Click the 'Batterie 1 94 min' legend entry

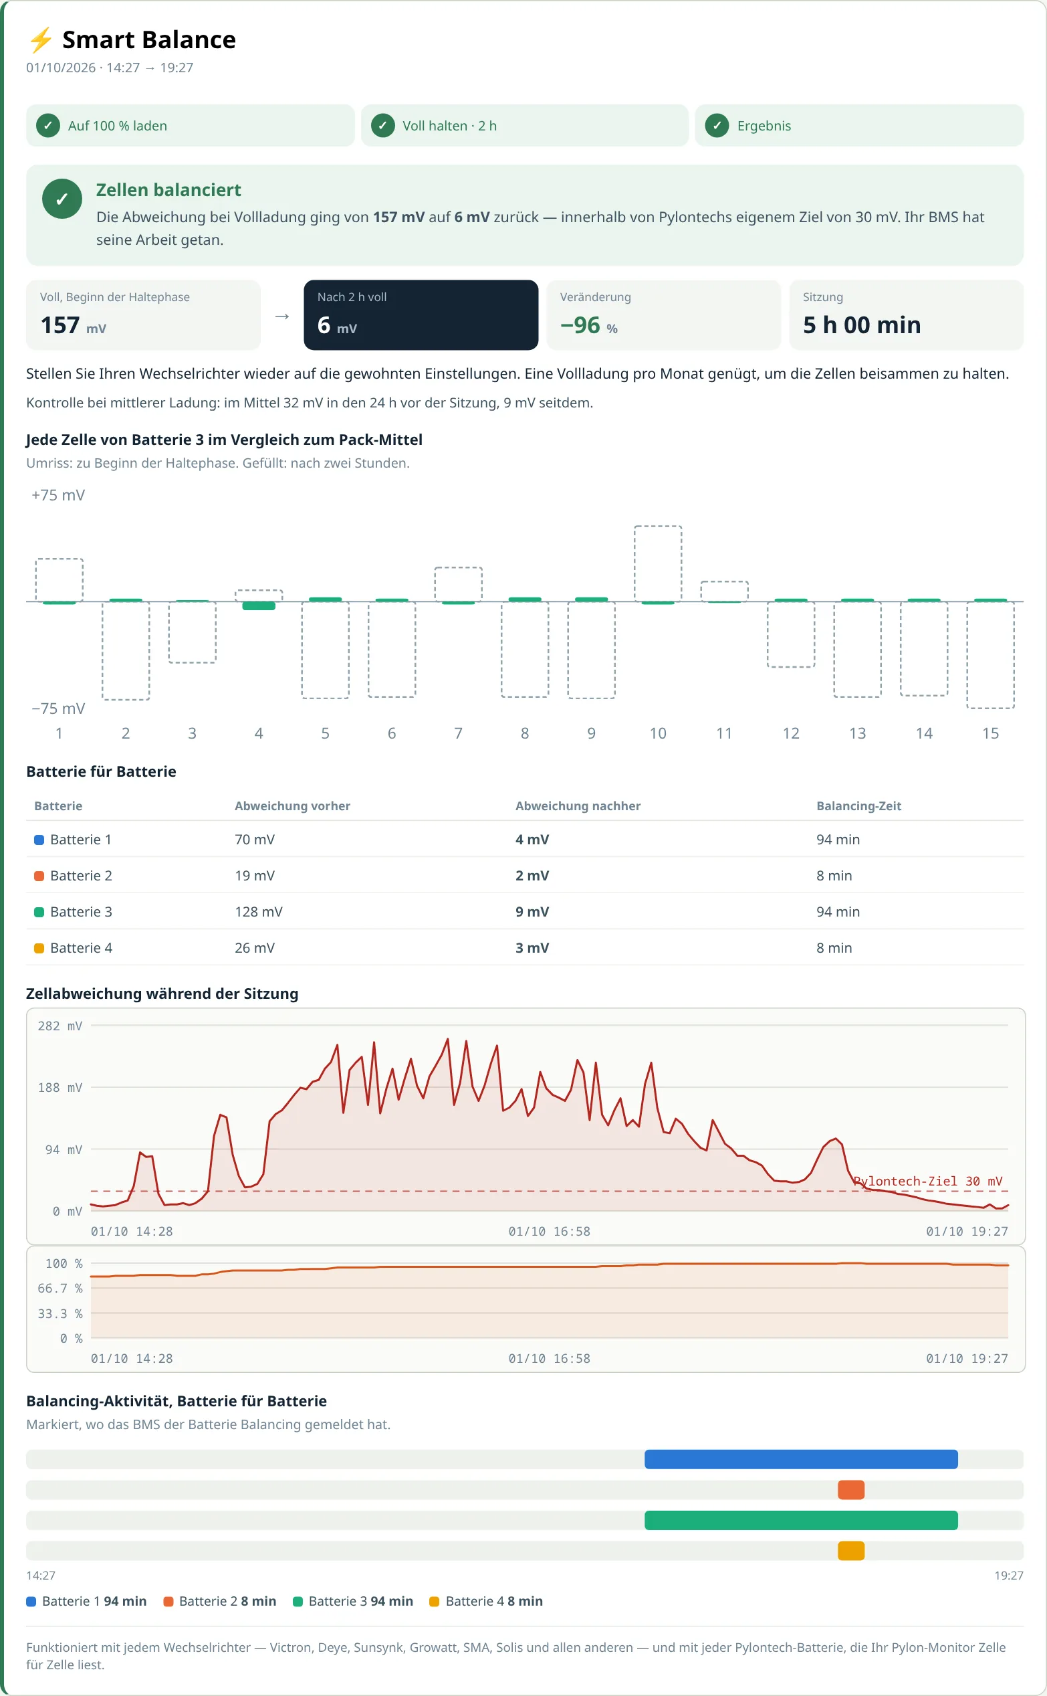(86, 1601)
